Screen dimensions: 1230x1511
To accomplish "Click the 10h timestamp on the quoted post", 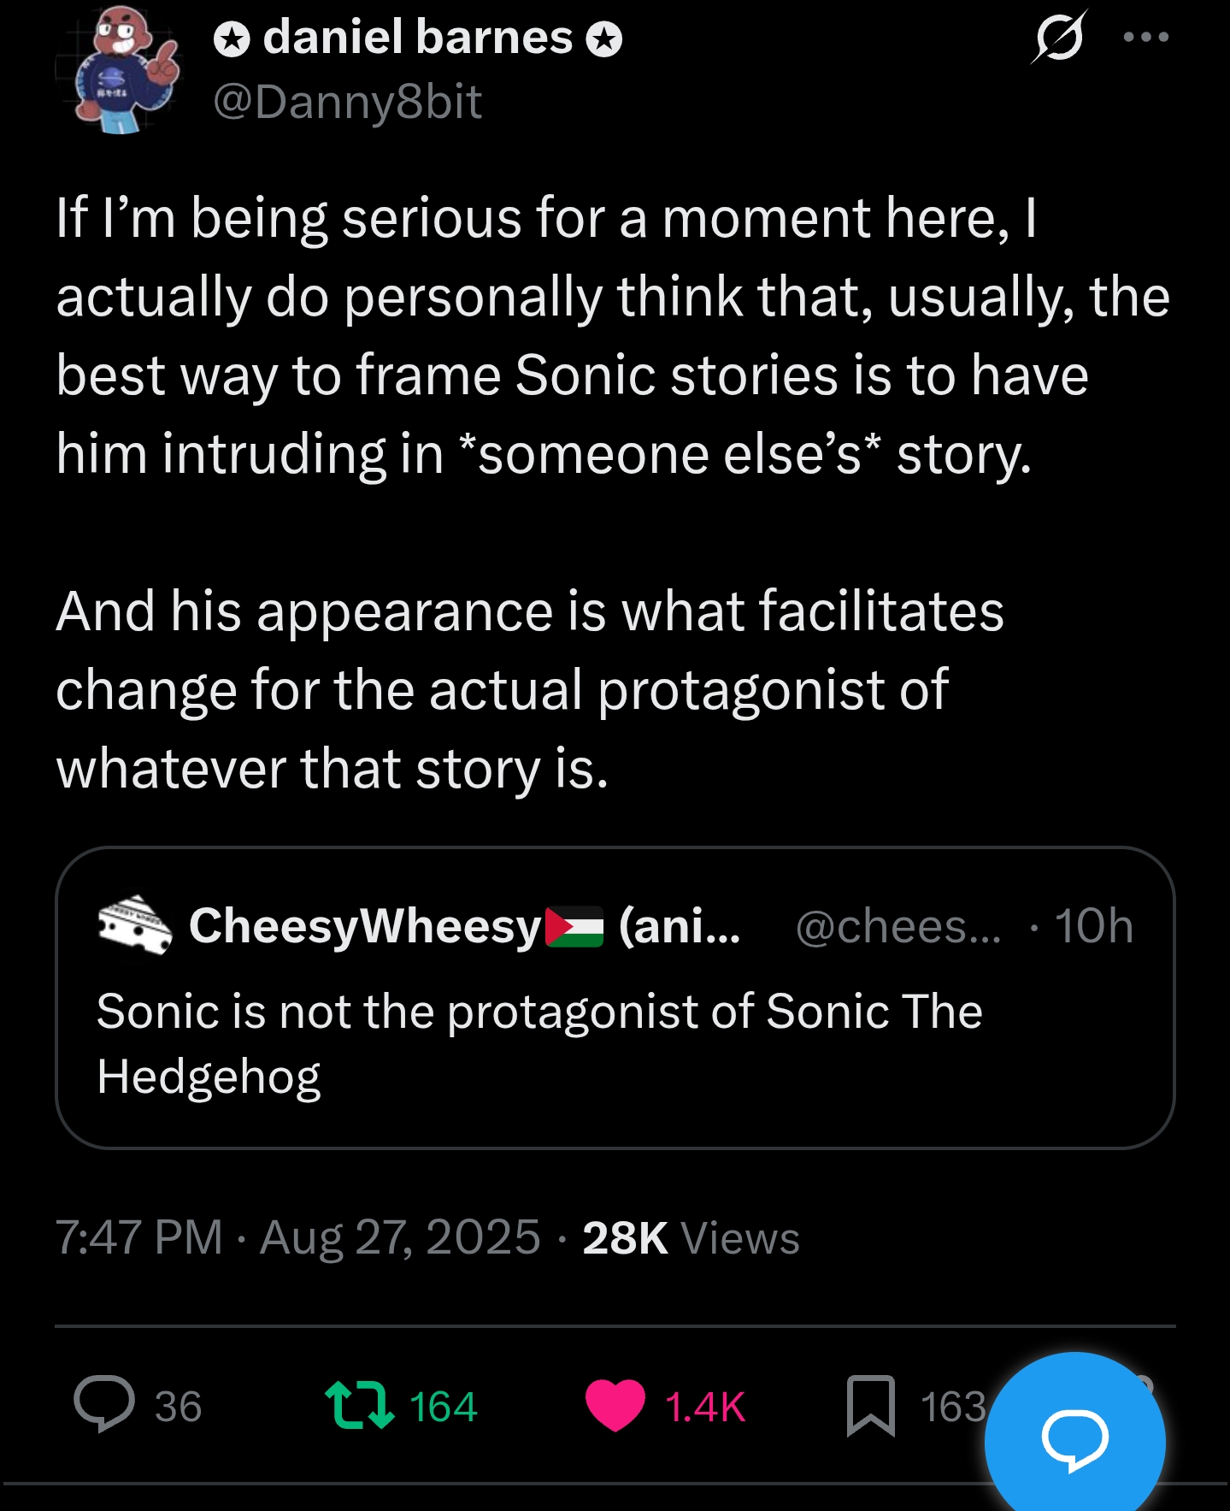I will 1093,926.
